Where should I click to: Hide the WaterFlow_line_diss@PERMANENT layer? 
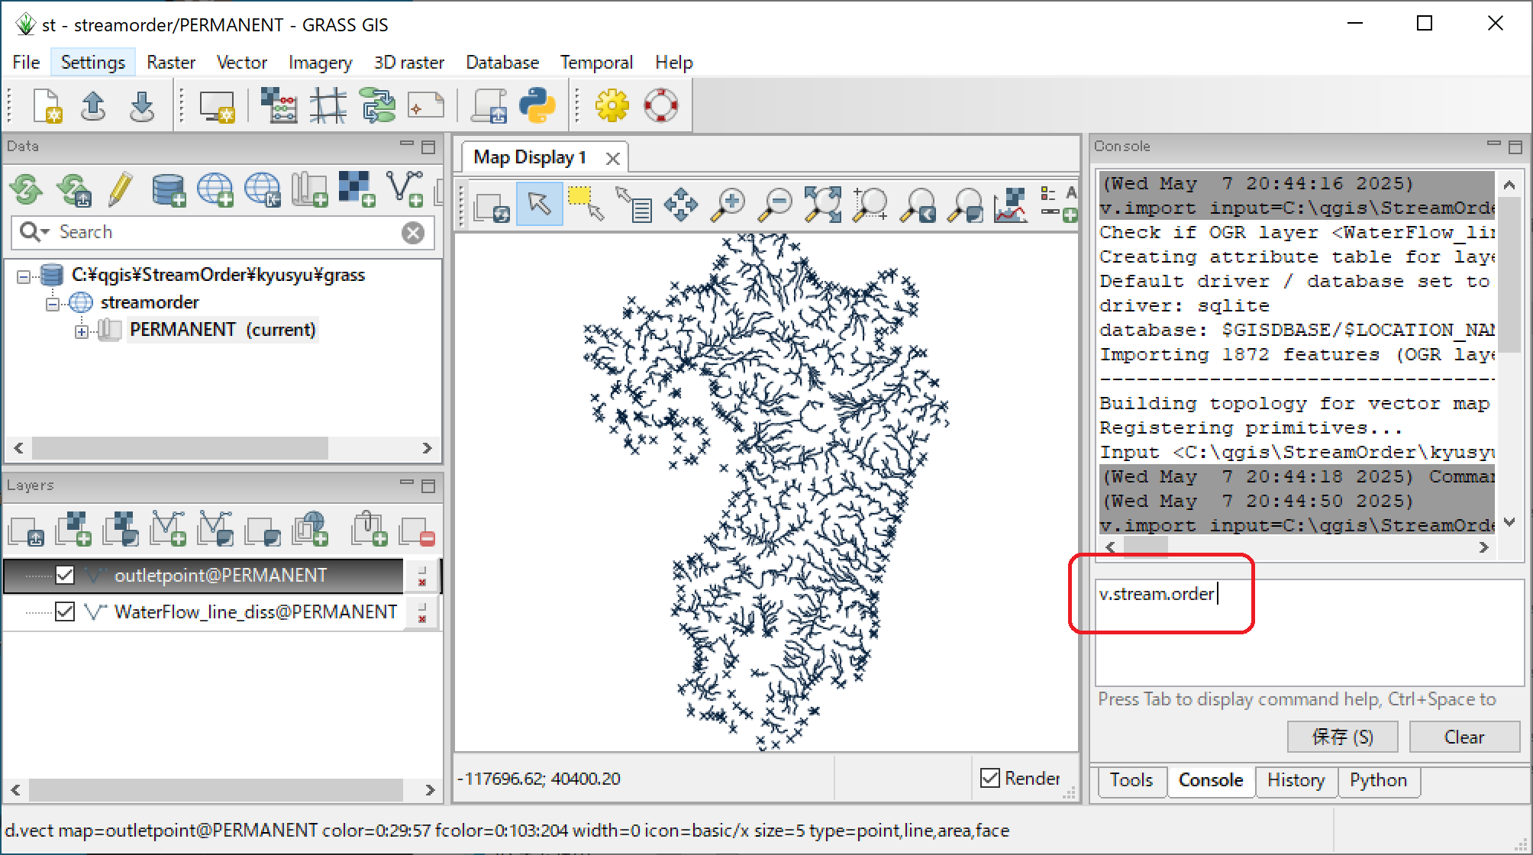coord(65,611)
